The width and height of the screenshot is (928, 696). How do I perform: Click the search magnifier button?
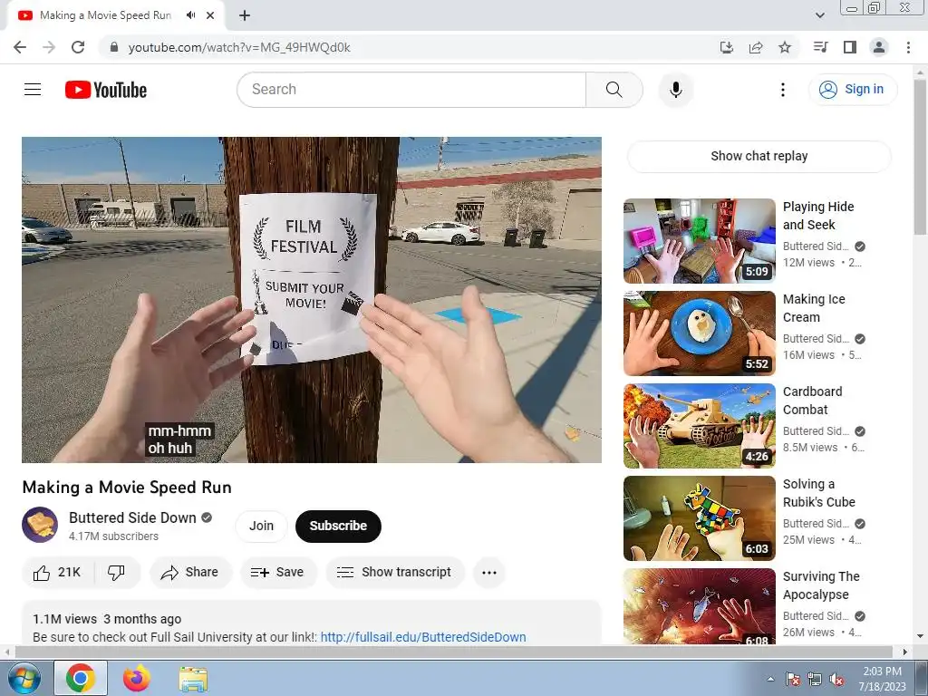pyautogui.click(x=614, y=90)
